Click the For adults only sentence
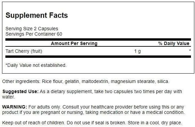The width and height of the screenshot is (195, 127). (x=44, y=107)
